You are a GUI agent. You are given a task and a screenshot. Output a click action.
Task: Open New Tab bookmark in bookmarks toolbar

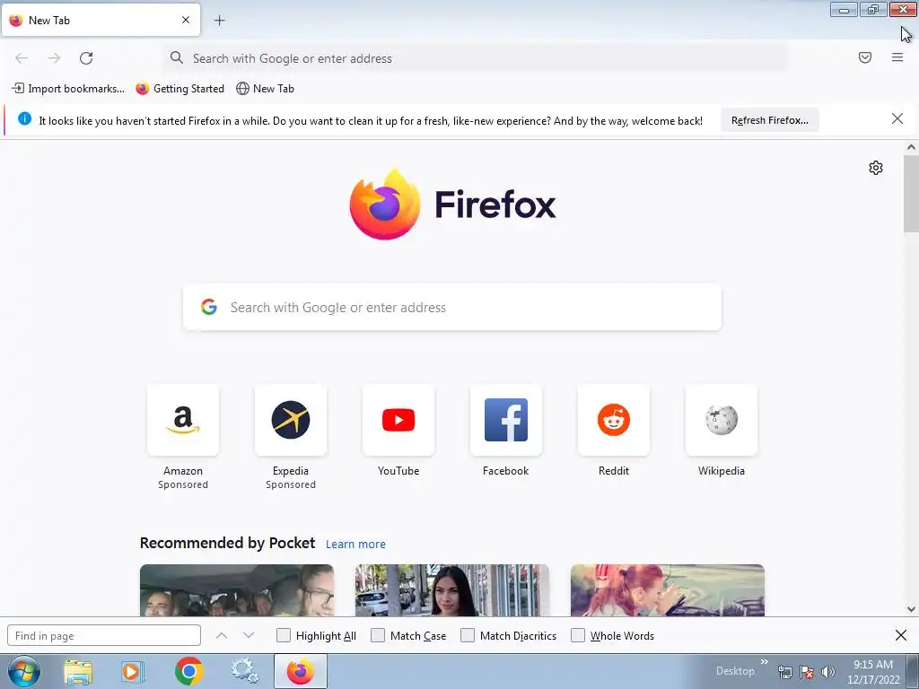(x=265, y=89)
